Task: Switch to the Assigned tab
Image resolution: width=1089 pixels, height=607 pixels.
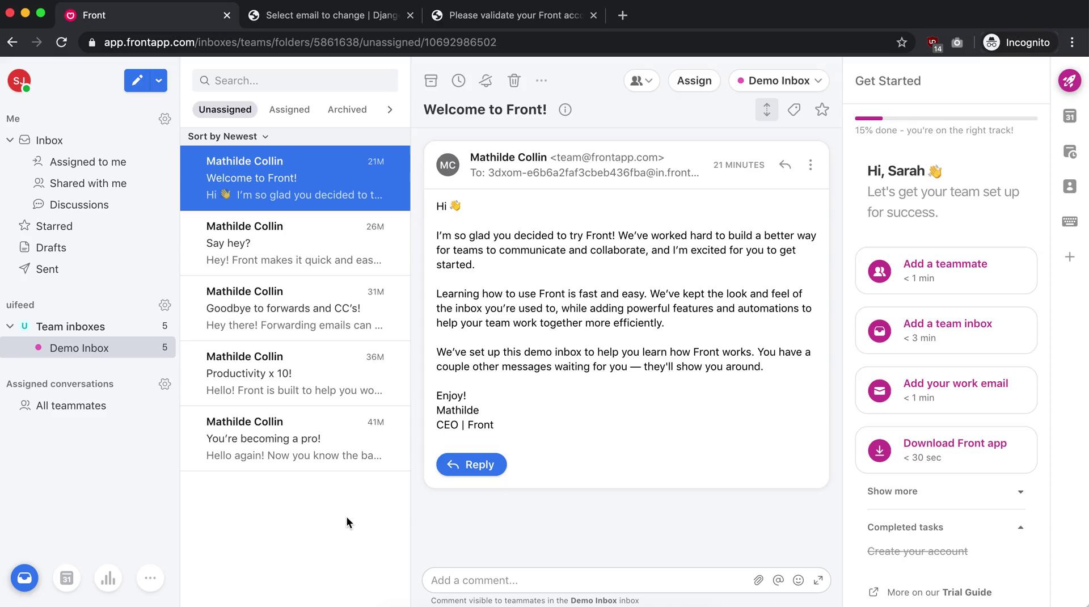Action: click(x=289, y=109)
